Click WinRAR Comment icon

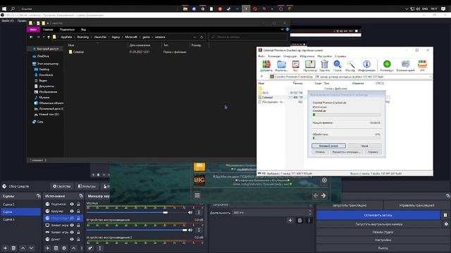(405, 66)
